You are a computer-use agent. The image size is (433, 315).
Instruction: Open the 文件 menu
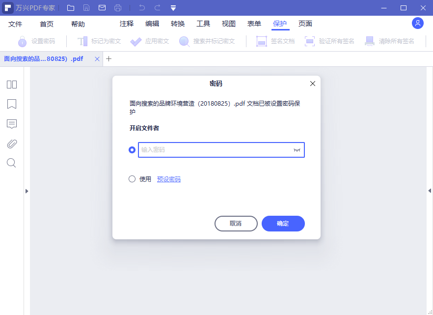(x=16, y=23)
